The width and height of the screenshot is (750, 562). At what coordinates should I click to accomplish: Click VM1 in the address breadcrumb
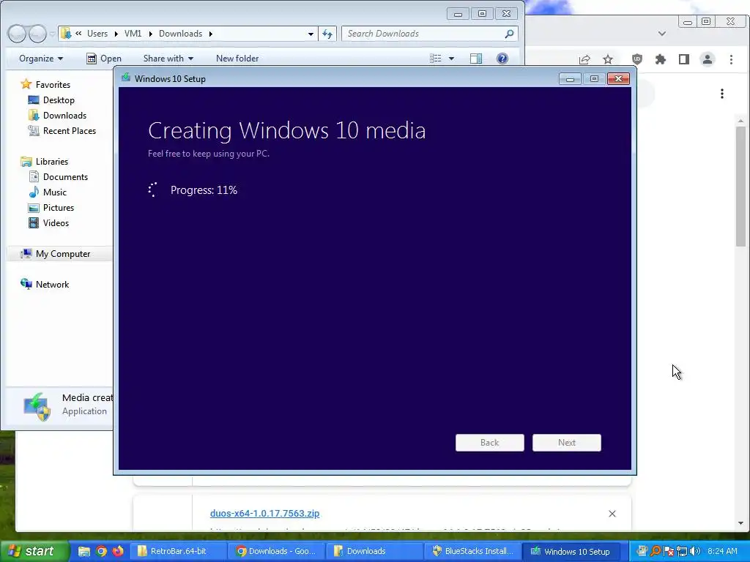(133, 34)
